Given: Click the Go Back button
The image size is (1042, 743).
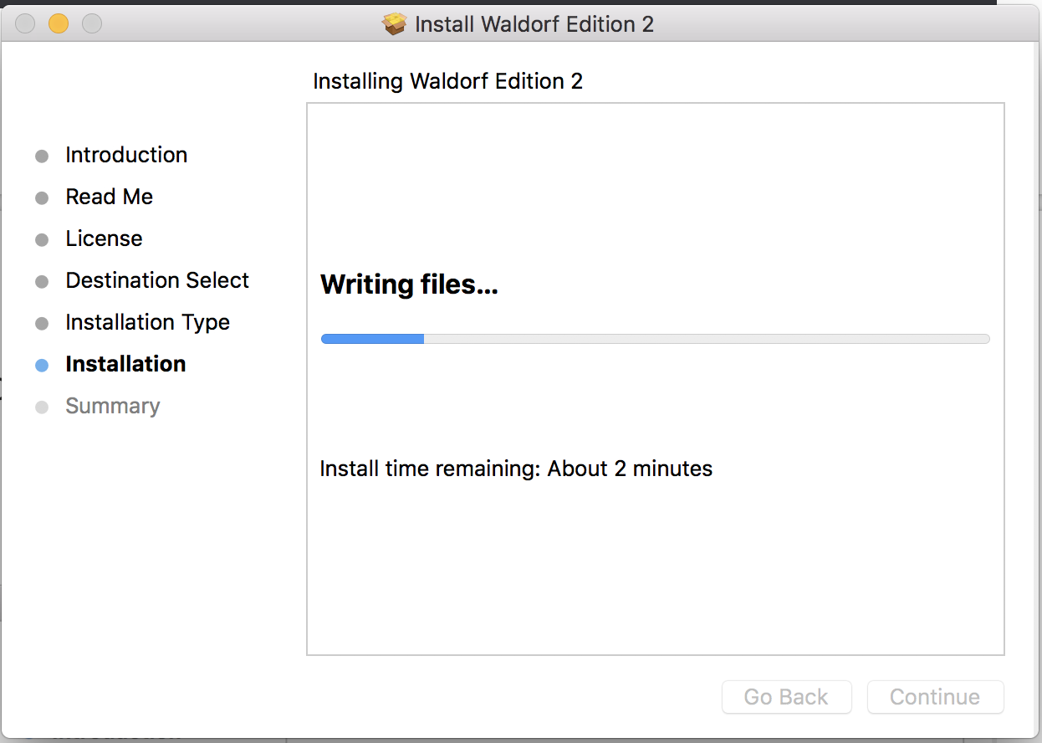Looking at the screenshot, I should (786, 697).
